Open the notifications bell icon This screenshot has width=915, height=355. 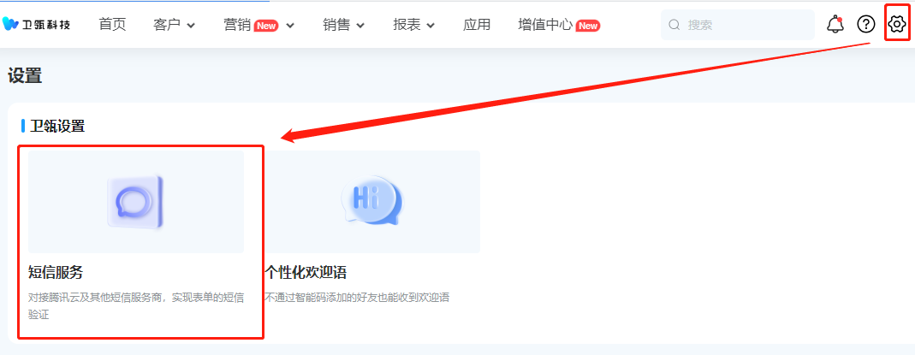pyautogui.click(x=835, y=25)
